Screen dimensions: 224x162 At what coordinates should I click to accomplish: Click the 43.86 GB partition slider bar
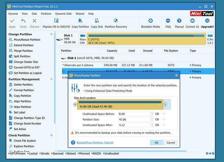pos(120,105)
